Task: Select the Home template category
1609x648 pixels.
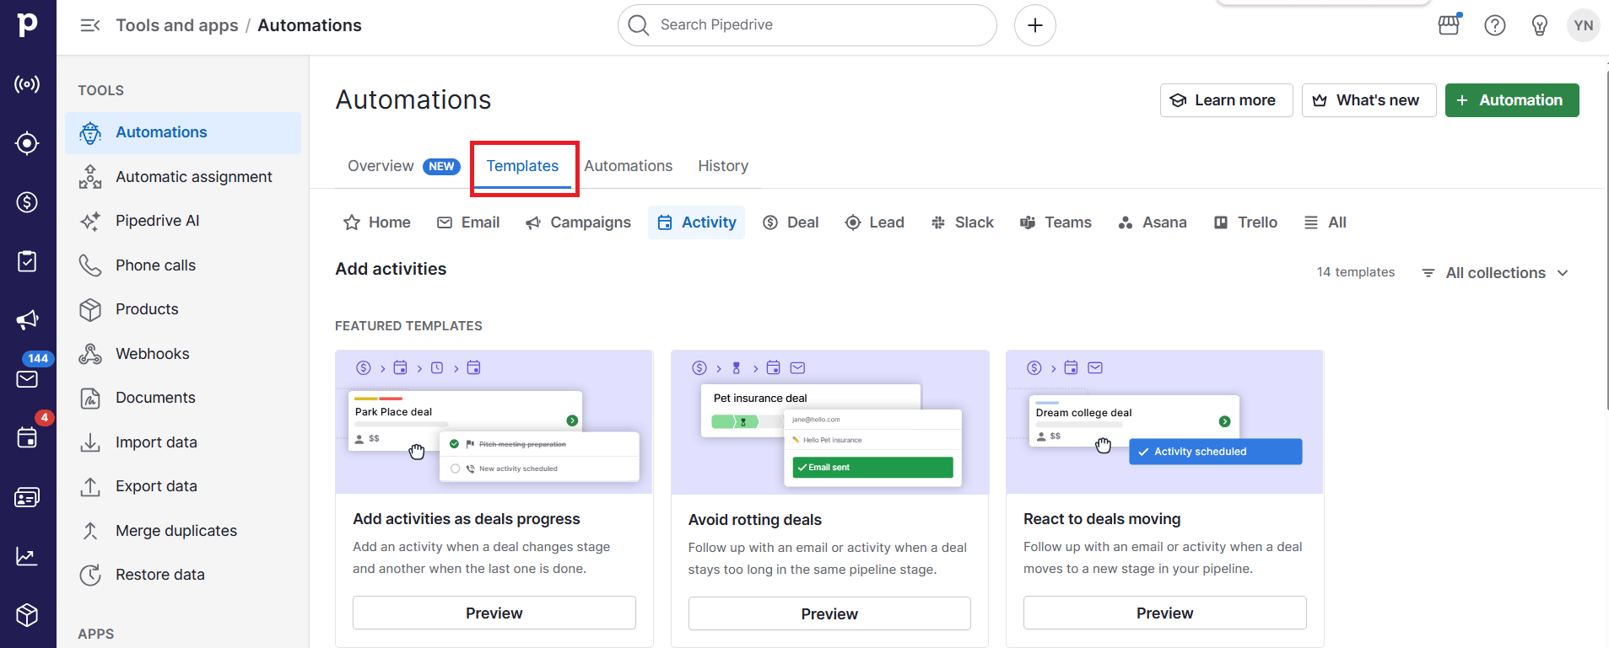Action: point(377,222)
